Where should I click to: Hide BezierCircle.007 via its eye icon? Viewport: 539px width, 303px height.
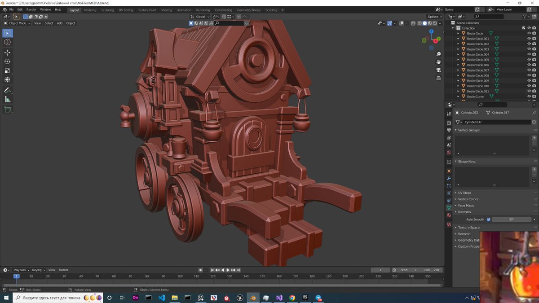coord(529,70)
